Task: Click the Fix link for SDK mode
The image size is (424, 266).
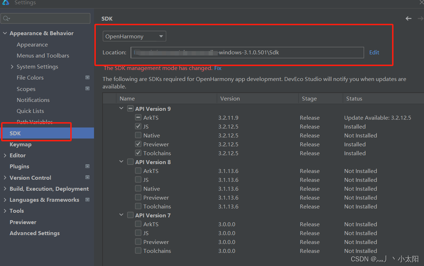Action: (218, 68)
